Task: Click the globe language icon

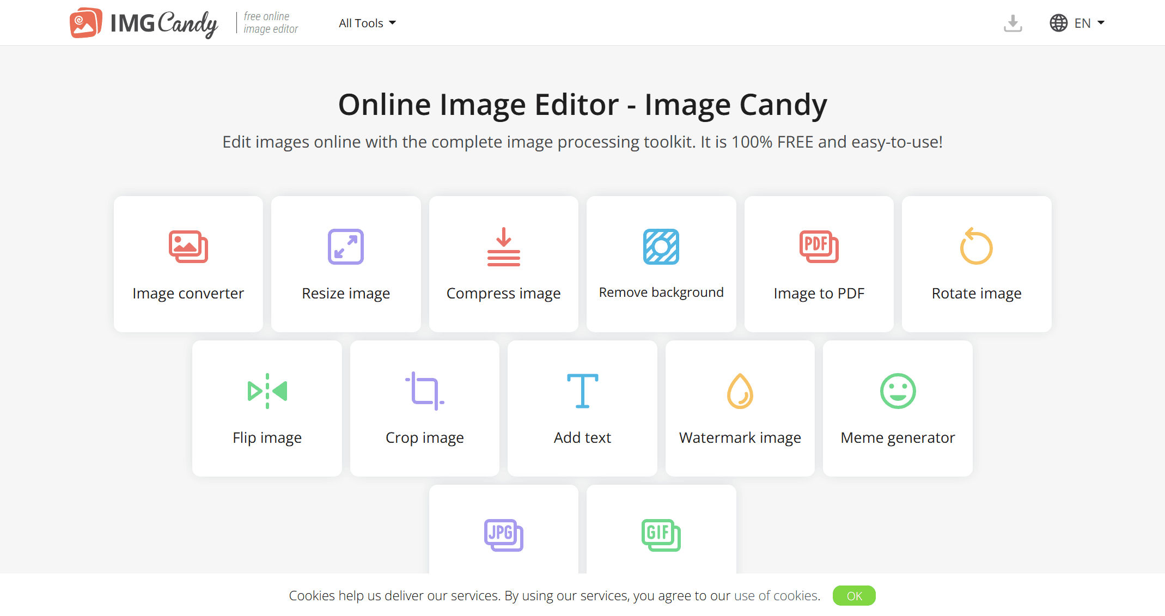Action: click(1058, 23)
